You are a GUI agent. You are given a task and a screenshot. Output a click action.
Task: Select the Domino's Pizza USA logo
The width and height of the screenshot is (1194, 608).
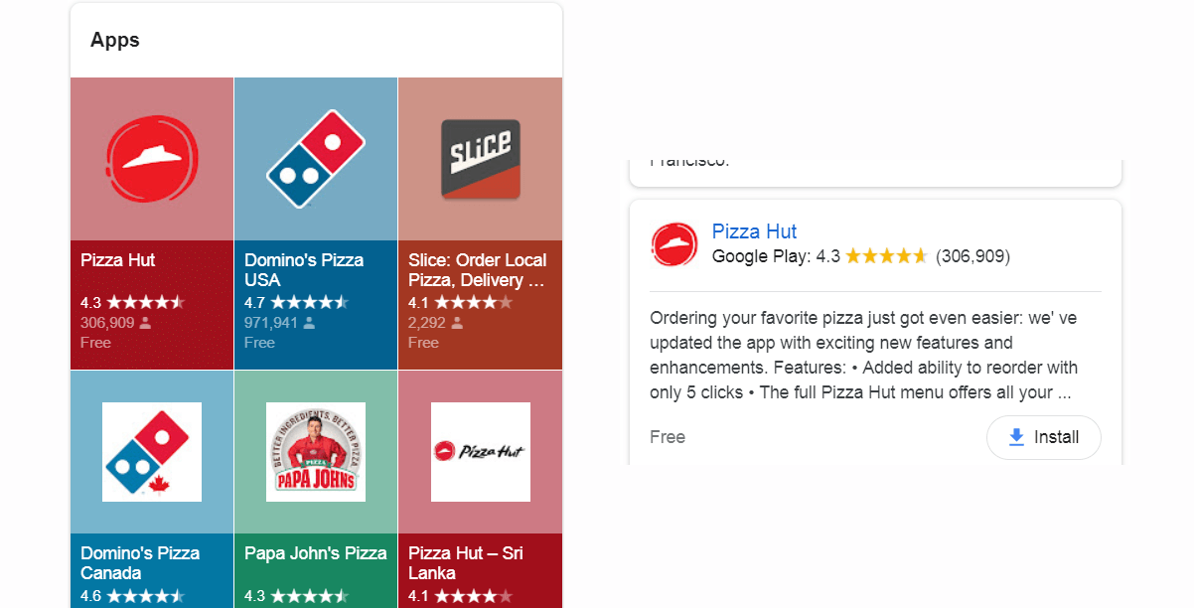[316, 158]
